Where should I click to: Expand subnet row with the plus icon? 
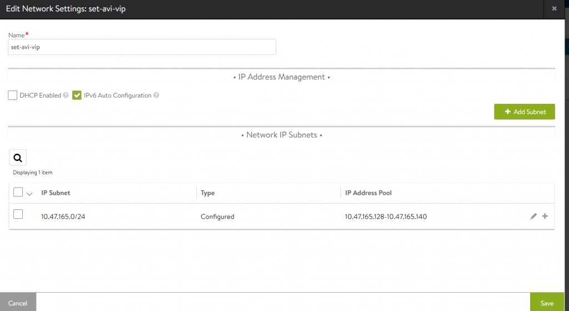[545, 216]
